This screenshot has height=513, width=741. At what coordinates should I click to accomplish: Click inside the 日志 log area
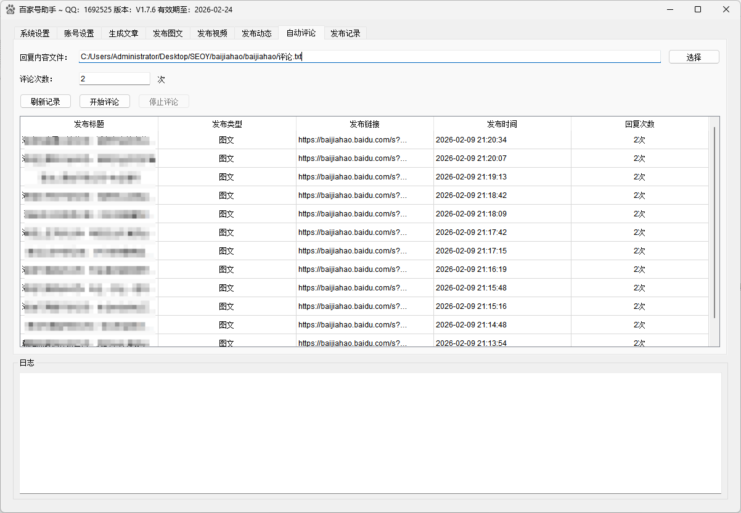[370, 432]
